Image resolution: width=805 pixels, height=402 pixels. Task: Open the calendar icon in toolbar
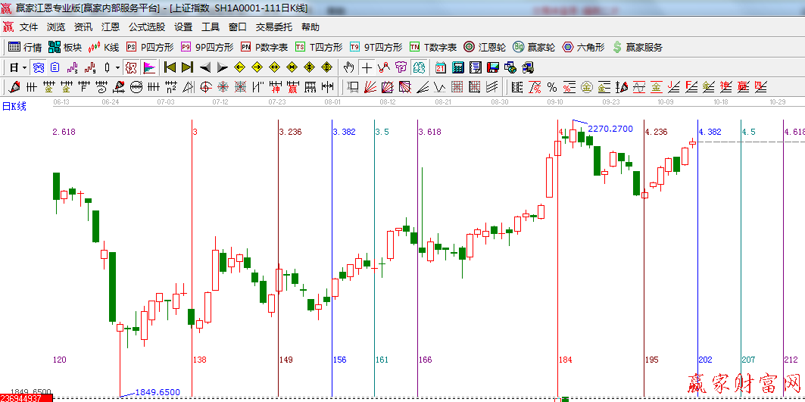440,67
